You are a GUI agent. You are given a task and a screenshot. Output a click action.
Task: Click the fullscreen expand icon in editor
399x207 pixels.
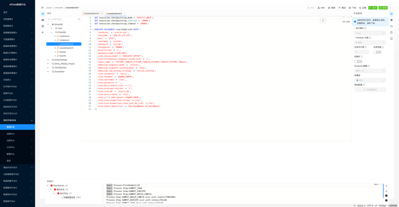[323, 21]
